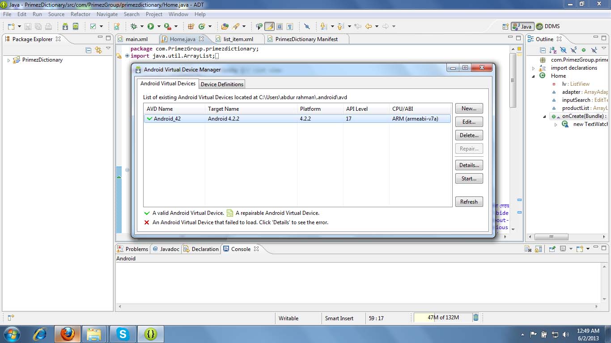The width and height of the screenshot is (611, 343).
Task: Click the New... button in AVD Manager
Action: [469, 109]
